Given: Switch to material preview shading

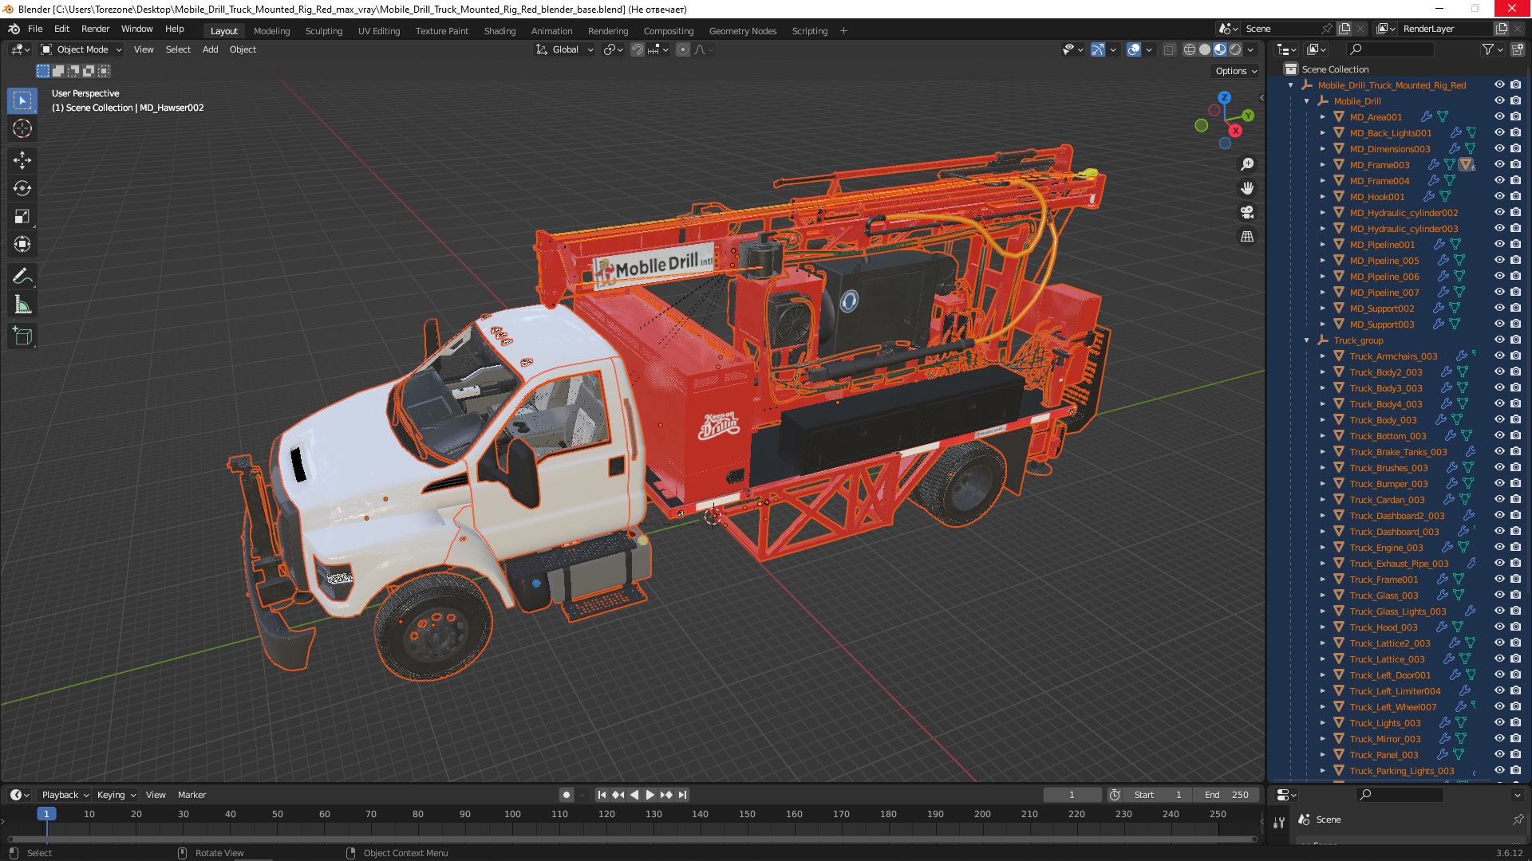Looking at the screenshot, I should [x=1220, y=49].
